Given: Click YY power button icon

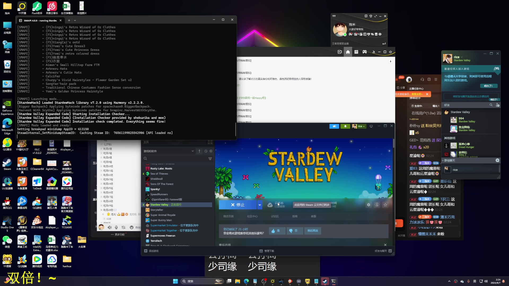Looking at the screenshot, I should (390, 52).
